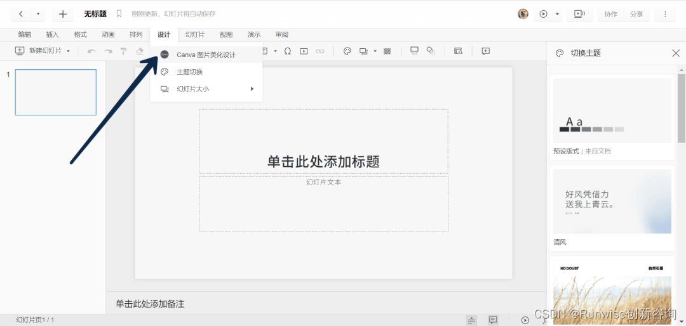Start the slideshow with the play icon

pos(543,14)
